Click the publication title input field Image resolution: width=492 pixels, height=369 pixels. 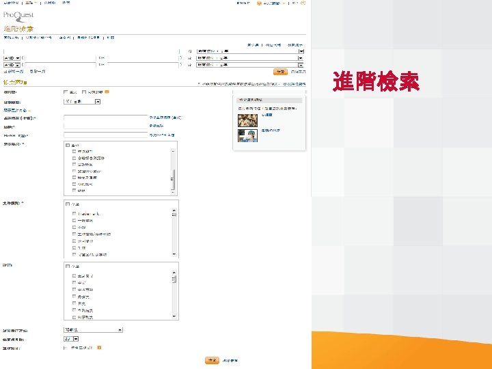click(x=105, y=118)
